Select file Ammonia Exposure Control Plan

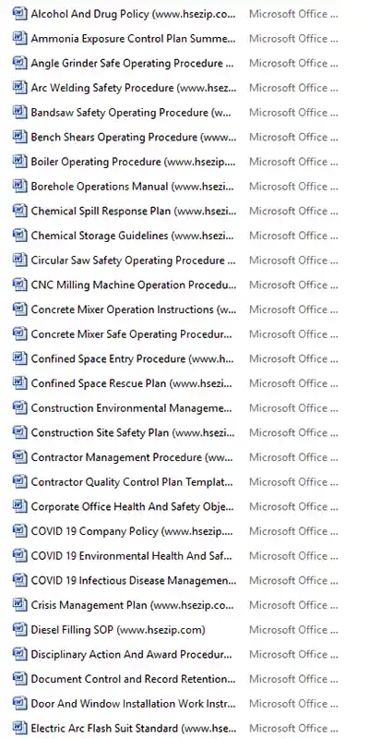point(133,38)
